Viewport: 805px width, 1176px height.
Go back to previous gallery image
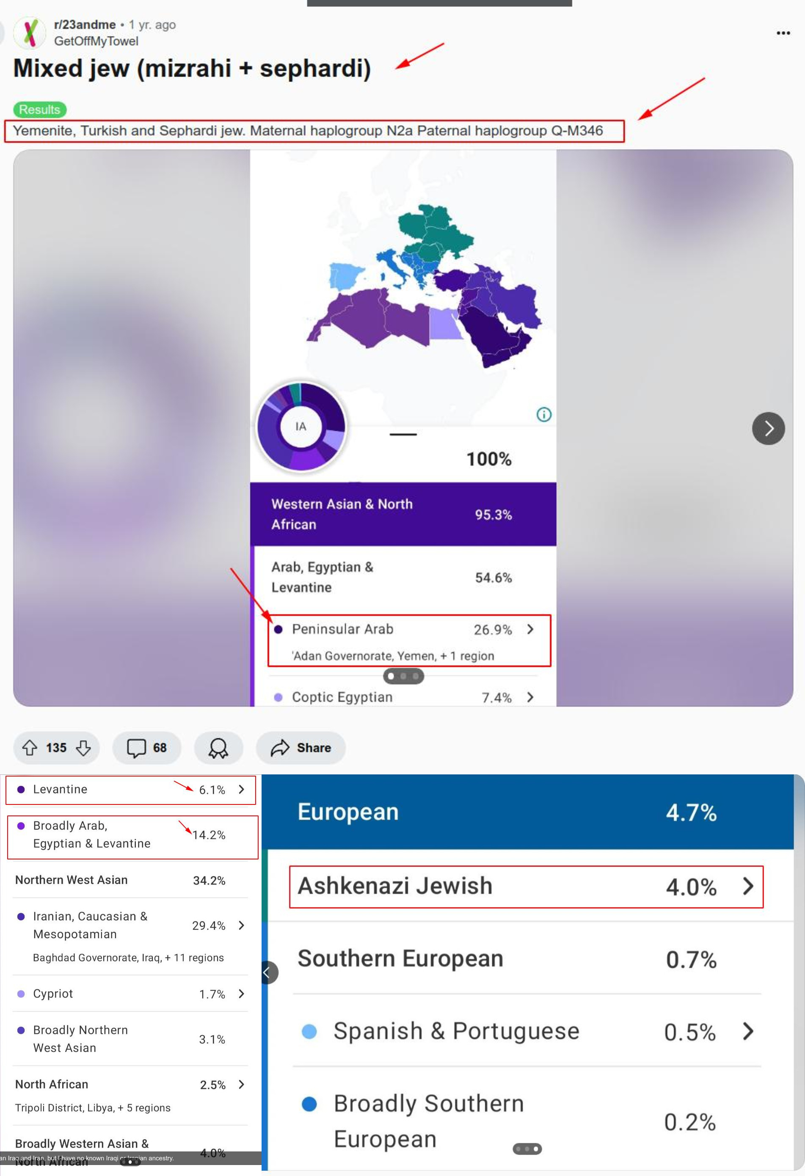[x=269, y=972]
